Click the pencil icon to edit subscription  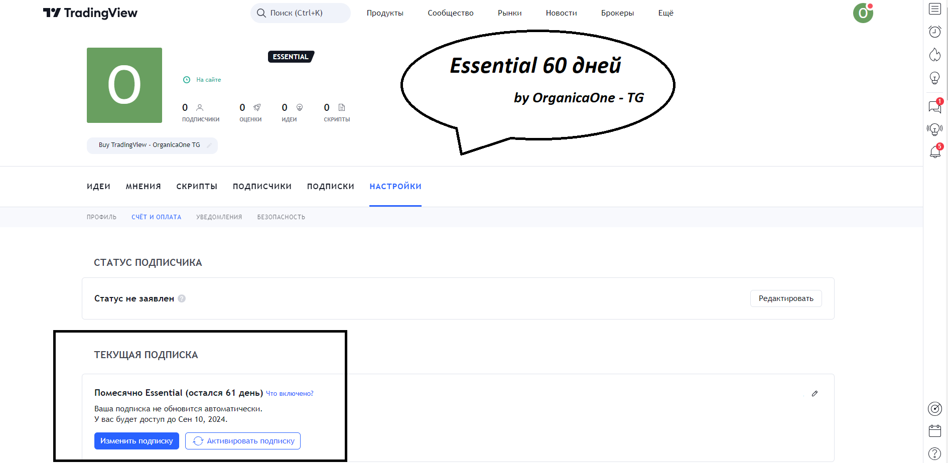pos(815,394)
